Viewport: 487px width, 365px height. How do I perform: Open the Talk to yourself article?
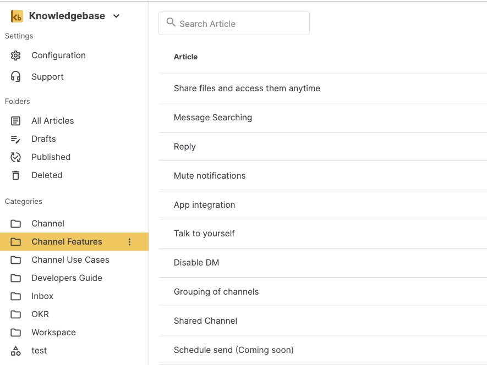point(204,234)
